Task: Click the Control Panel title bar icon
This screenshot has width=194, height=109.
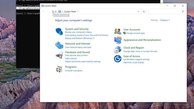Action: pos(42,6)
